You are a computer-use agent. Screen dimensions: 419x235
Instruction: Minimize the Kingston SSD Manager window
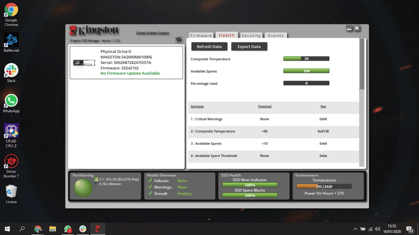coord(349,28)
